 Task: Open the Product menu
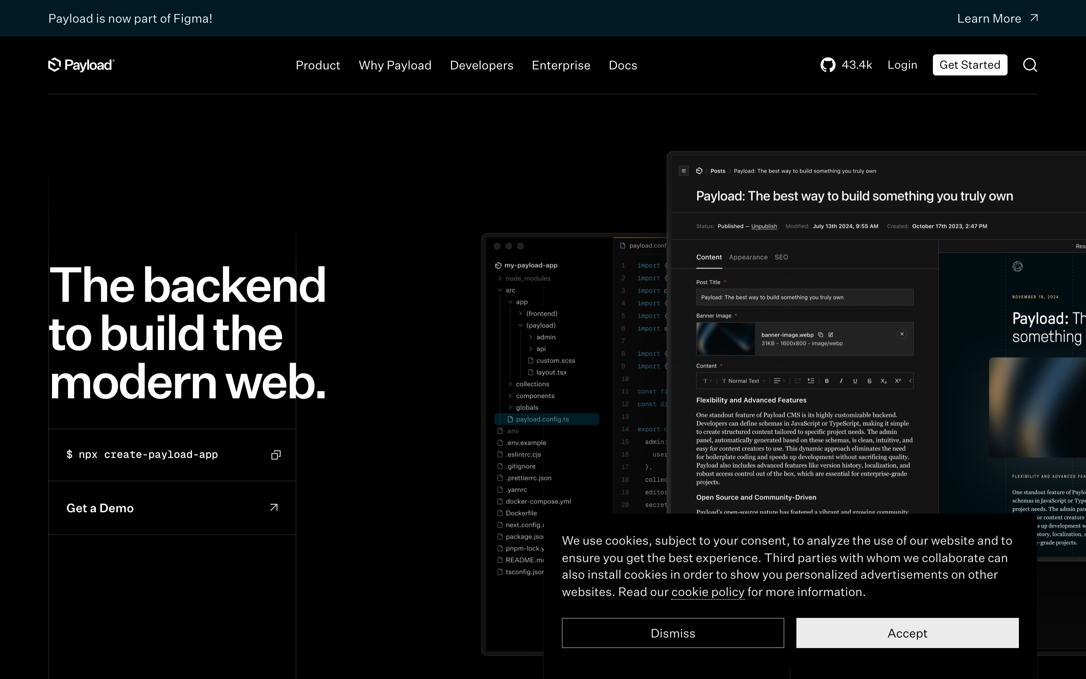pos(318,65)
